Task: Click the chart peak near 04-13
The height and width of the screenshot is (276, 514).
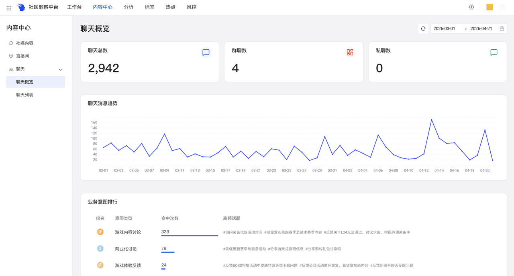Action: [431, 119]
